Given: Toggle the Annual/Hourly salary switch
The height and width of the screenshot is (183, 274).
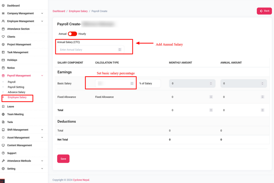Looking at the screenshot, I should 72,34.
